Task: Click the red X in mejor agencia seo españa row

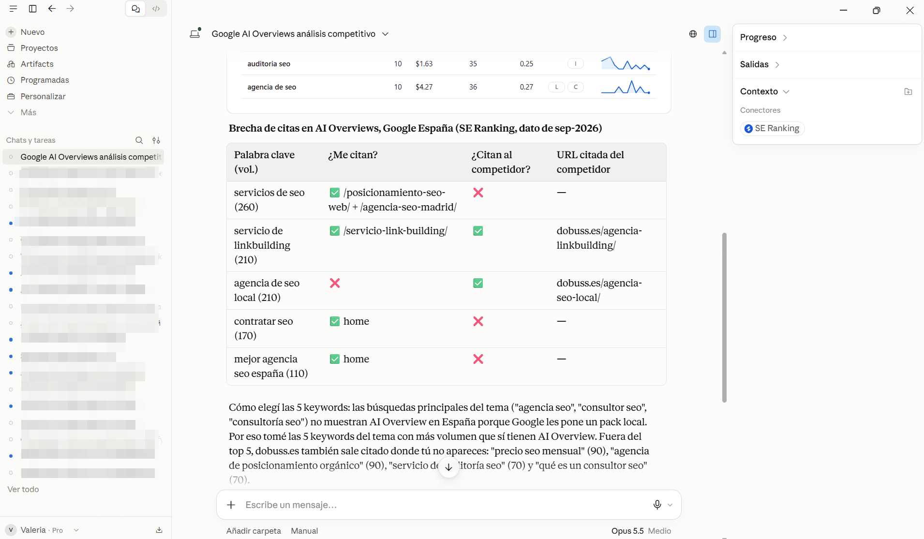Action: (x=478, y=359)
